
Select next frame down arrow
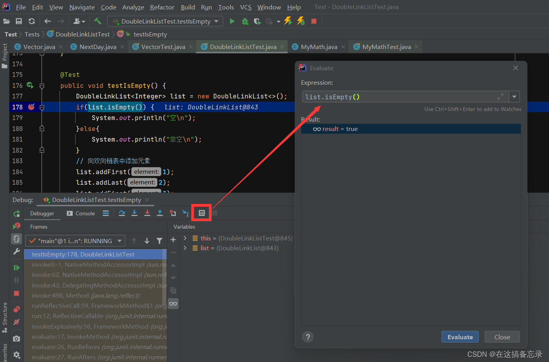pyautogui.click(x=147, y=241)
